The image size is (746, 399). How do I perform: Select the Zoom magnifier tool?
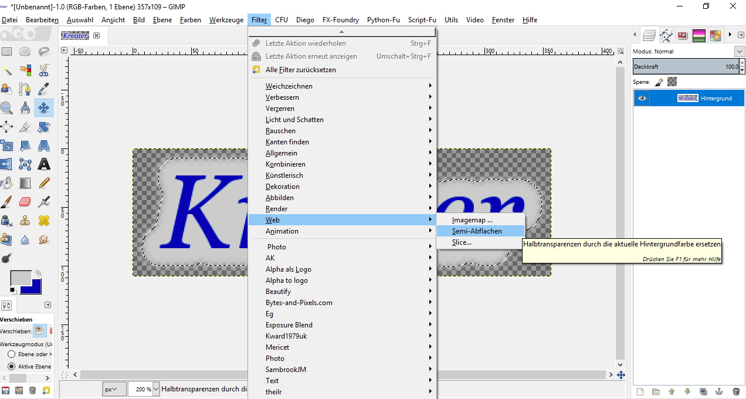6,108
